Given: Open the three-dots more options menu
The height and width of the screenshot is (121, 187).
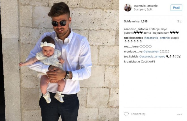Looking at the screenshot, I should 180,114.
